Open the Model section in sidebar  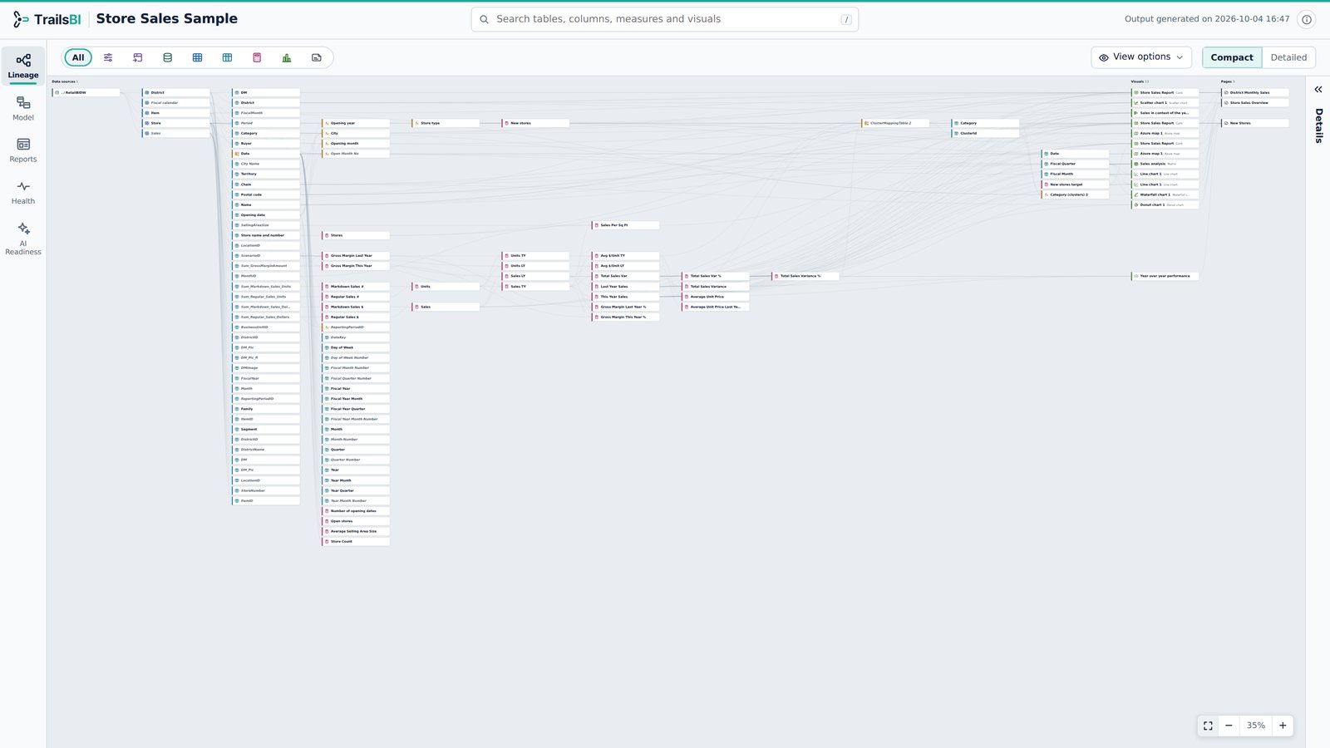point(23,109)
